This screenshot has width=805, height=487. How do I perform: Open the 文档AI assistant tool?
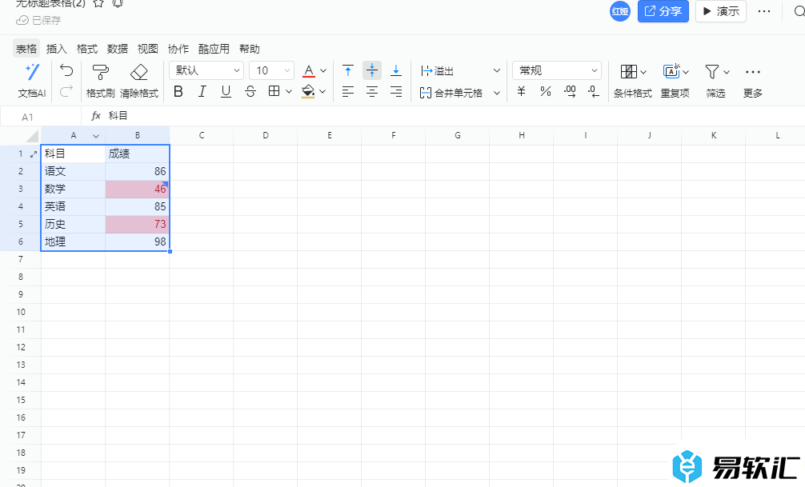[32, 79]
